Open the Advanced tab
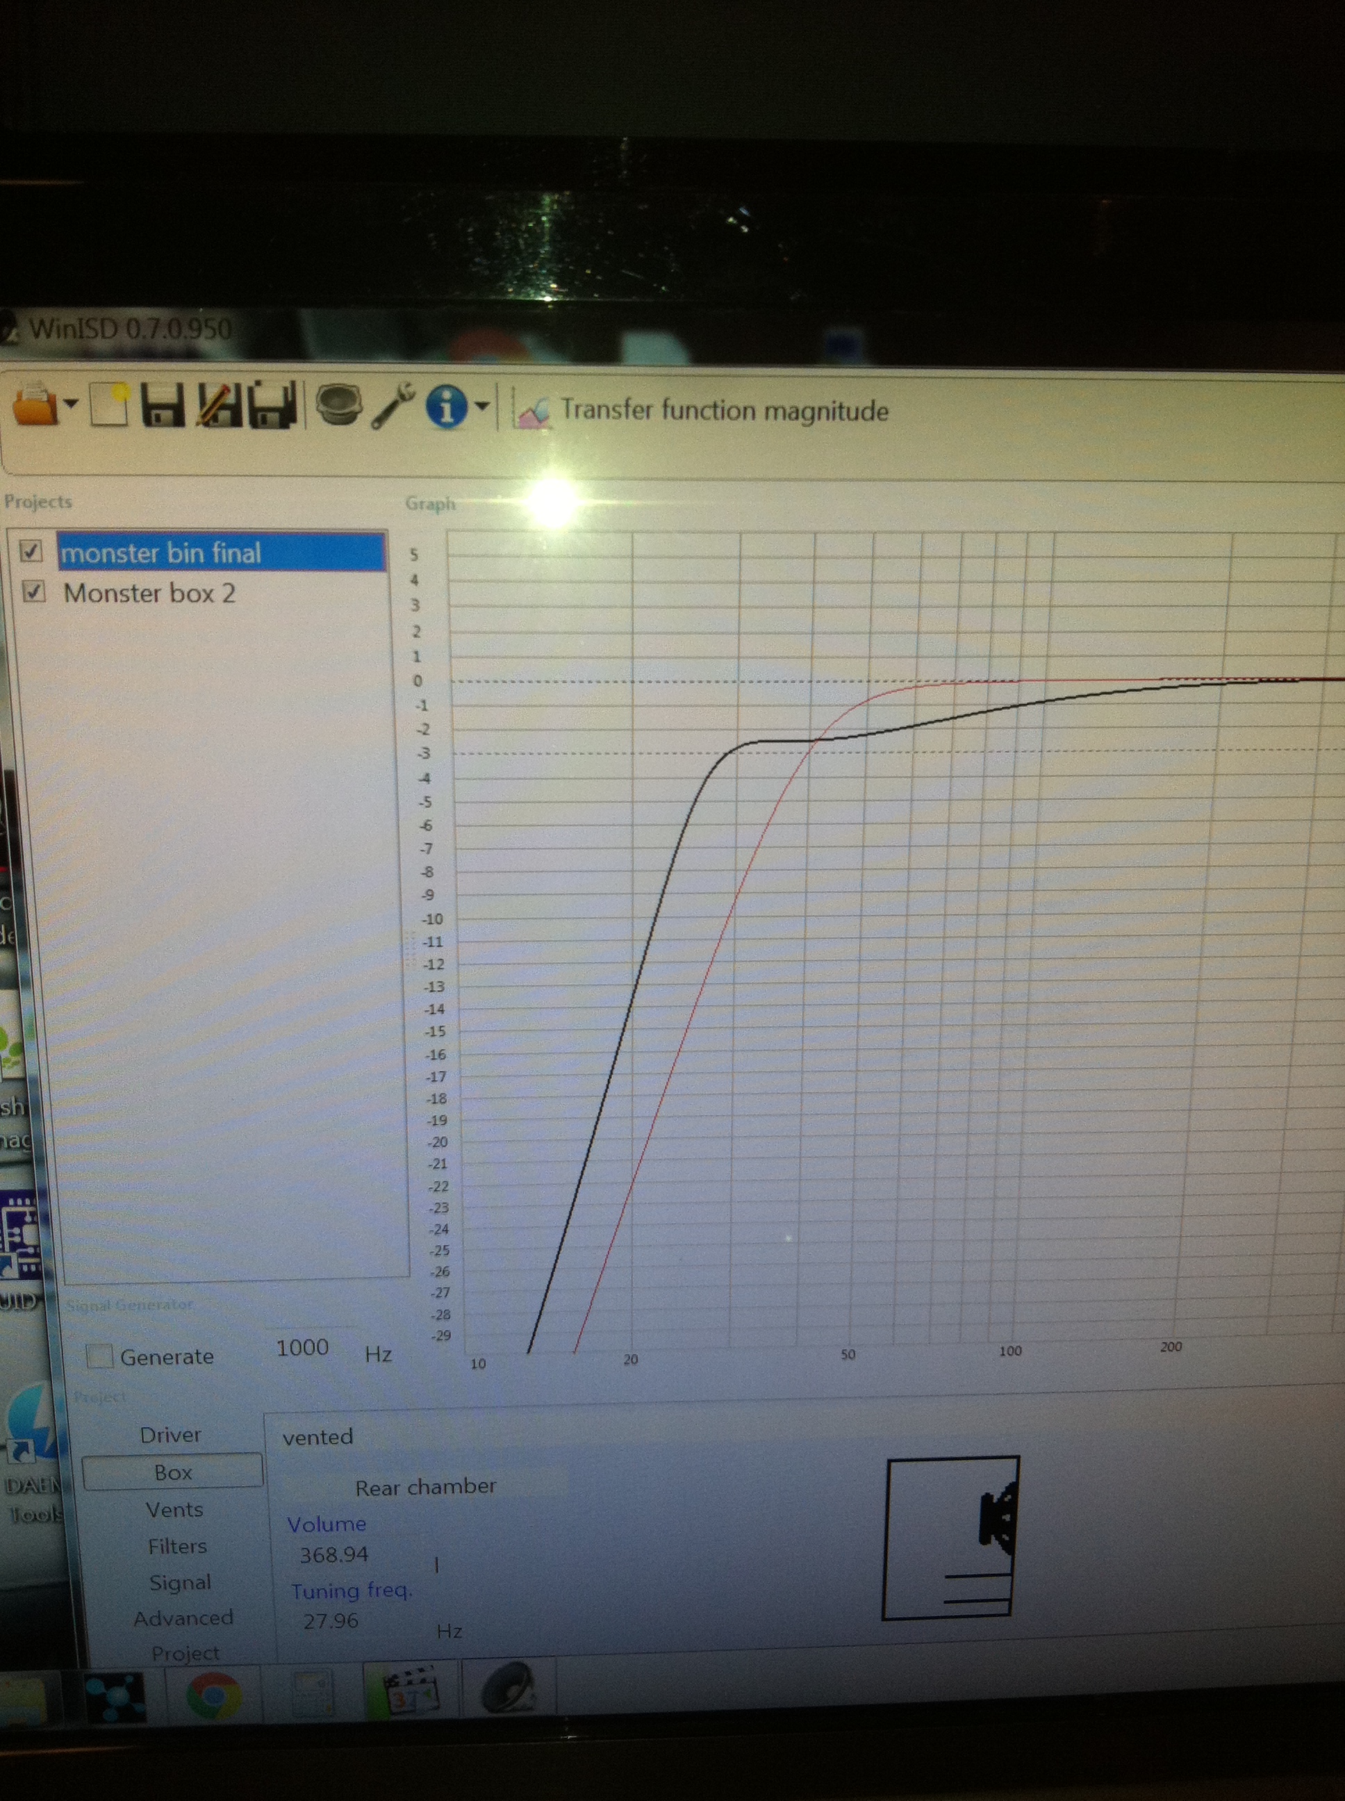The height and width of the screenshot is (1801, 1345). point(183,1618)
